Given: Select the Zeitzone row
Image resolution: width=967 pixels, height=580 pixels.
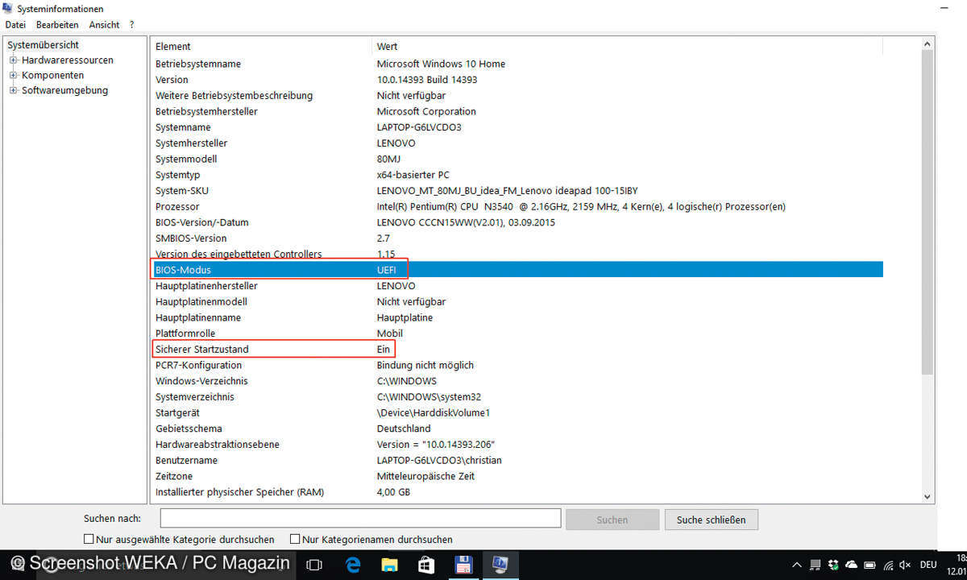Looking at the screenshot, I should pos(517,476).
